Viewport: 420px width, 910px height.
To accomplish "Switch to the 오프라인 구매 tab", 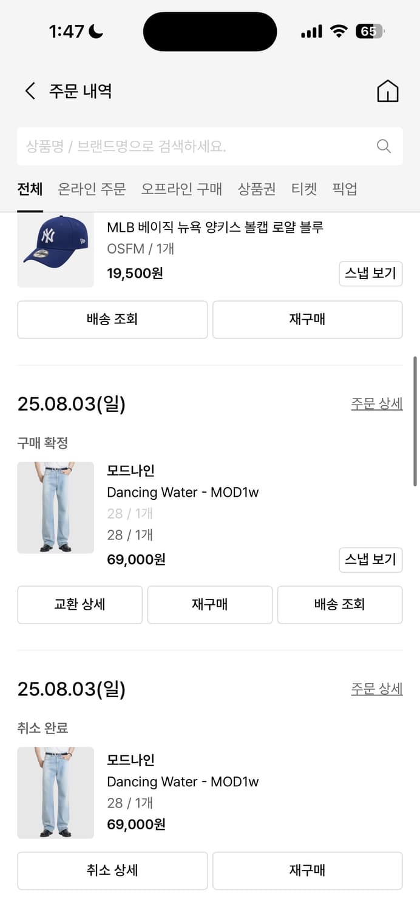I will pyautogui.click(x=180, y=189).
